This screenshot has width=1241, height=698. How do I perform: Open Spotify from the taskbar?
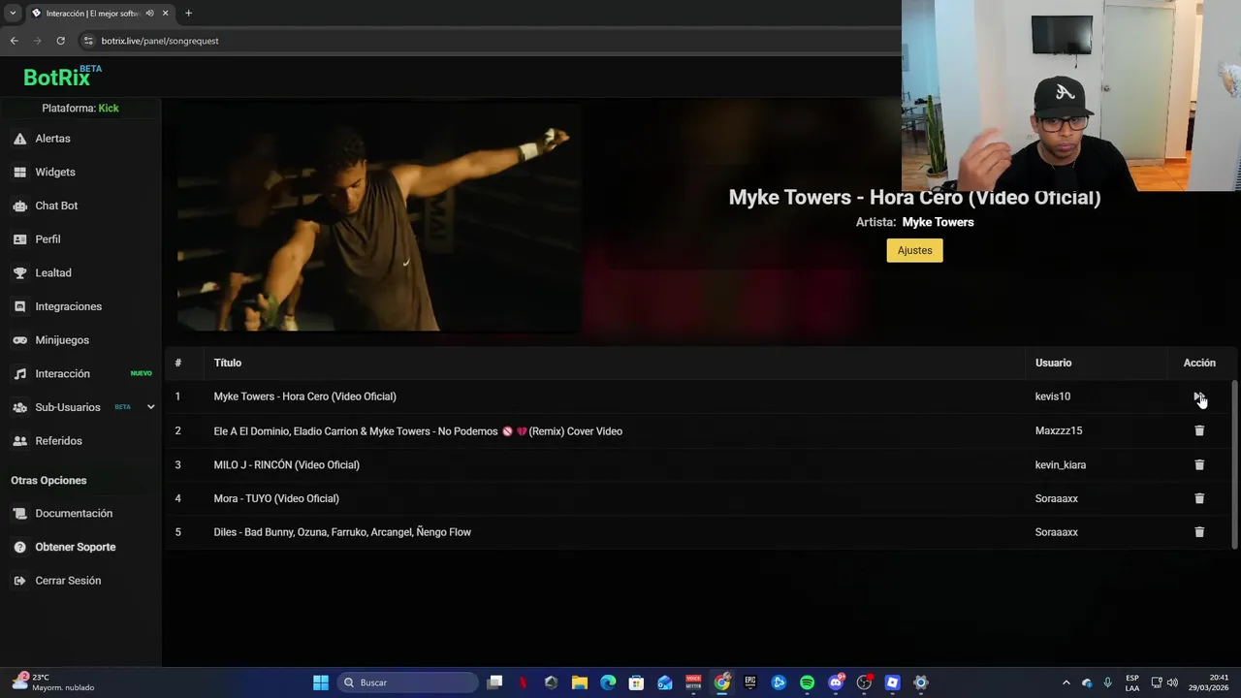coord(807,682)
